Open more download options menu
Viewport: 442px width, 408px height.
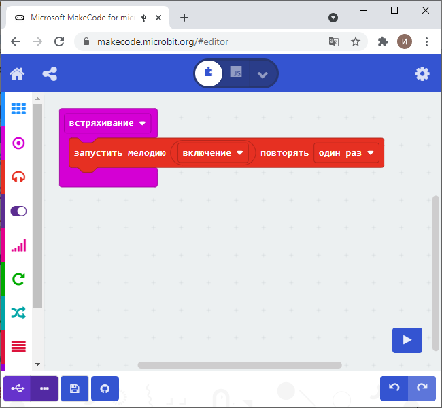tap(44, 388)
